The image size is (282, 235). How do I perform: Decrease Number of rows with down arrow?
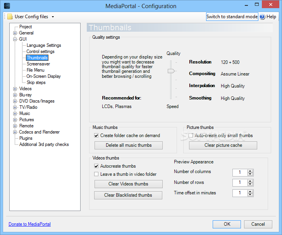pos(250,184)
